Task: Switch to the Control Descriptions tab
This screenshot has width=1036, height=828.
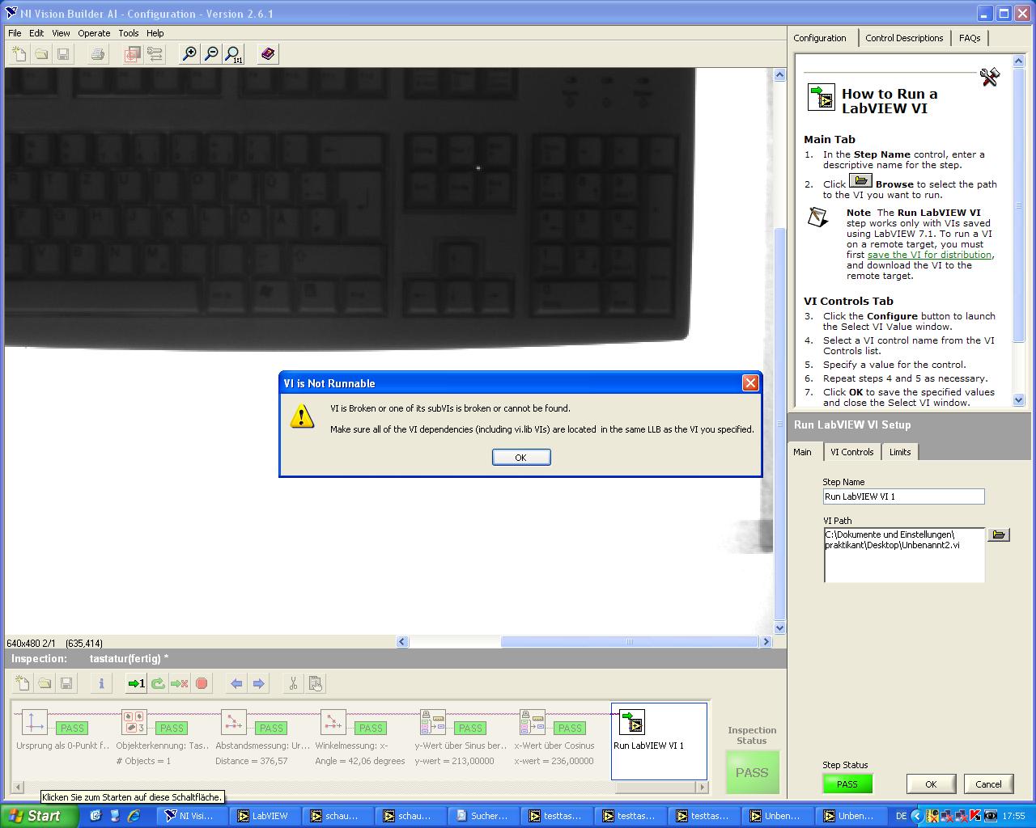Action: 904,38
